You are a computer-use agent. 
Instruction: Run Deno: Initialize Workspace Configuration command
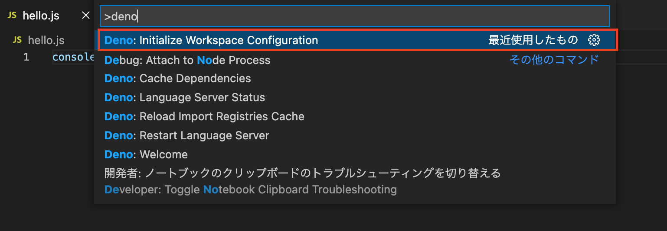[211, 40]
